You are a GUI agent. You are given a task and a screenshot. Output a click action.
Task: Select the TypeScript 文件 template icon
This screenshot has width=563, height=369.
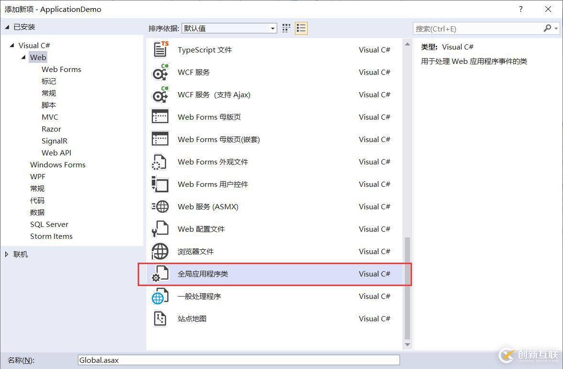160,49
